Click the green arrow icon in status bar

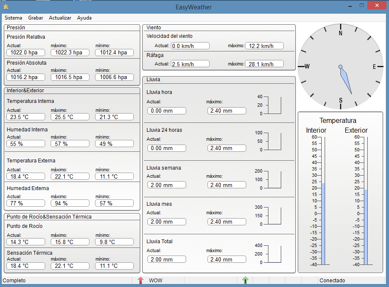245,280
